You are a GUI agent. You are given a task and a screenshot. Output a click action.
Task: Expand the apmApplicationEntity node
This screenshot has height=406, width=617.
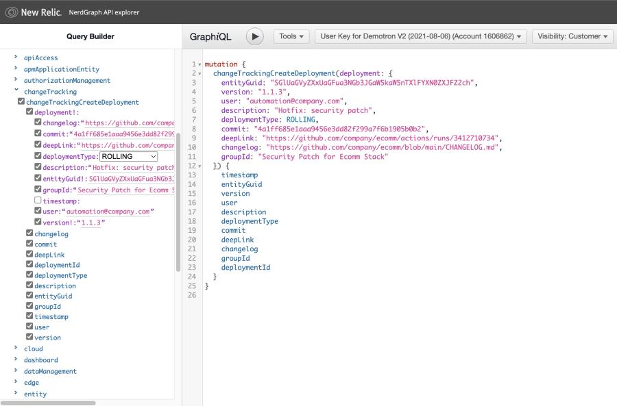coord(16,68)
